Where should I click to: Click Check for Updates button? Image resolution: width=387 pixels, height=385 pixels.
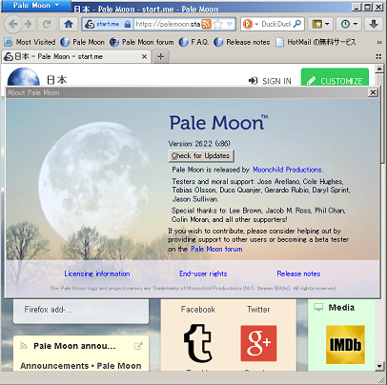coord(201,155)
